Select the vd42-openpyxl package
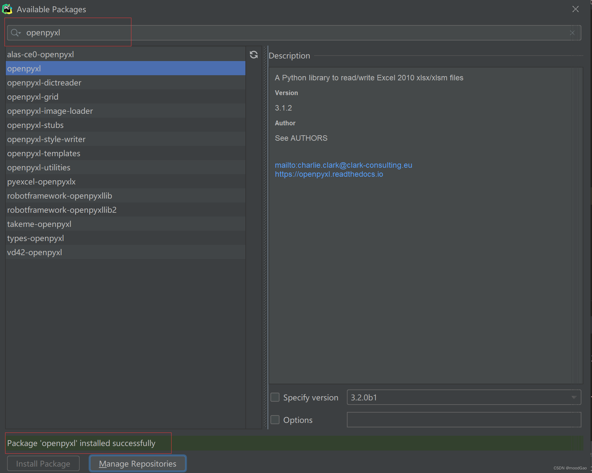This screenshot has height=473, width=592. coord(34,252)
